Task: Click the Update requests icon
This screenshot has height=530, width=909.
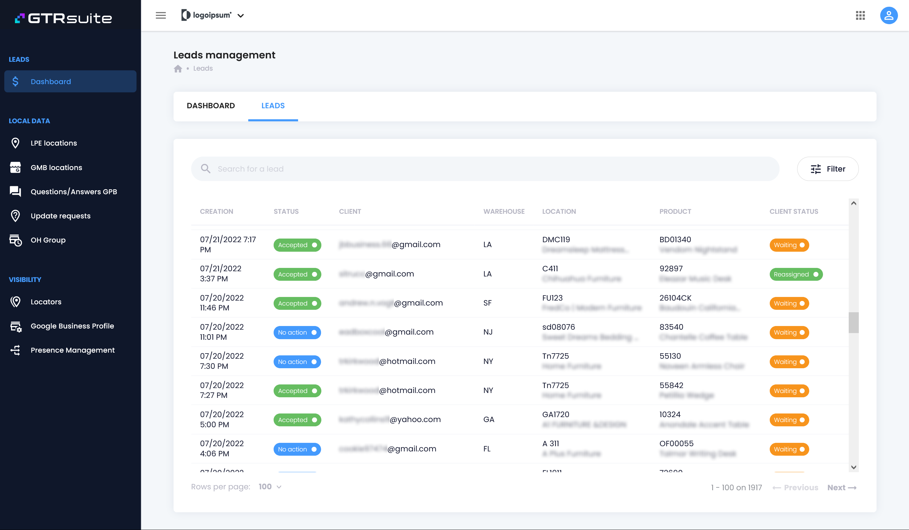Action: click(x=15, y=216)
